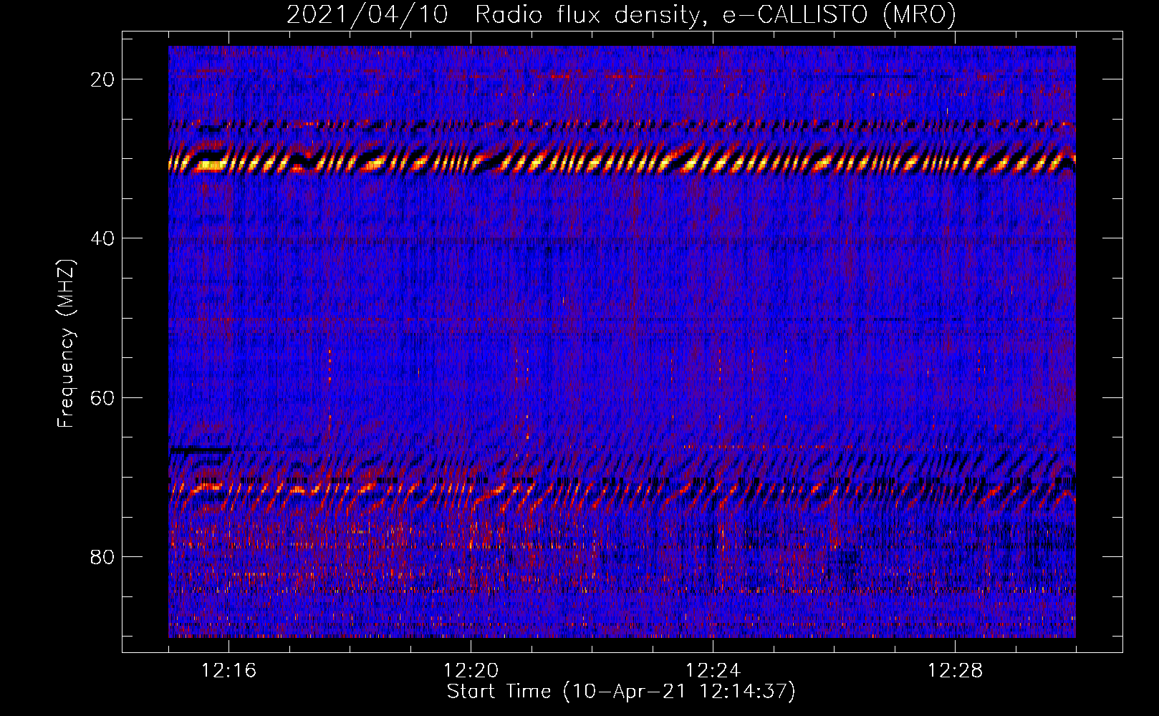Image resolution: width=1159 pixels, height=716 pixels.
Task: Click the plot title '2021/04/10 Radio flux density, e-CALLISTO (MRO)'
Action: click(x=621, y=14)
